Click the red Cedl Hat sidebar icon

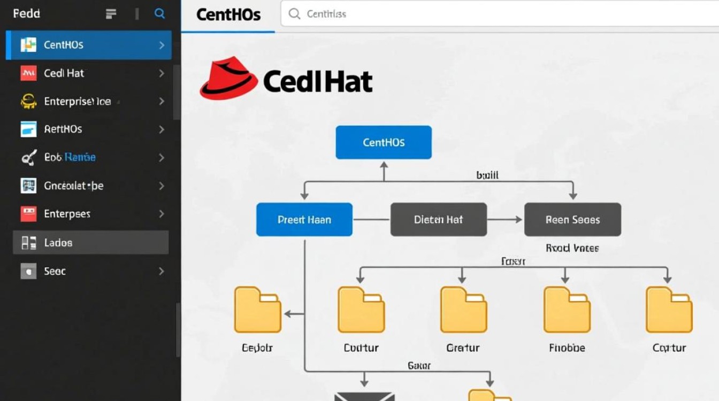(x=28, y=73)
